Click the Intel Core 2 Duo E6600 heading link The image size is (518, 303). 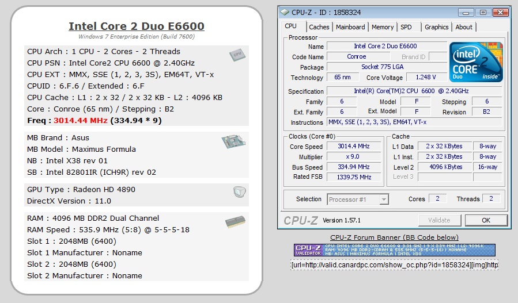pyautogui.click(x=137, y=26)
